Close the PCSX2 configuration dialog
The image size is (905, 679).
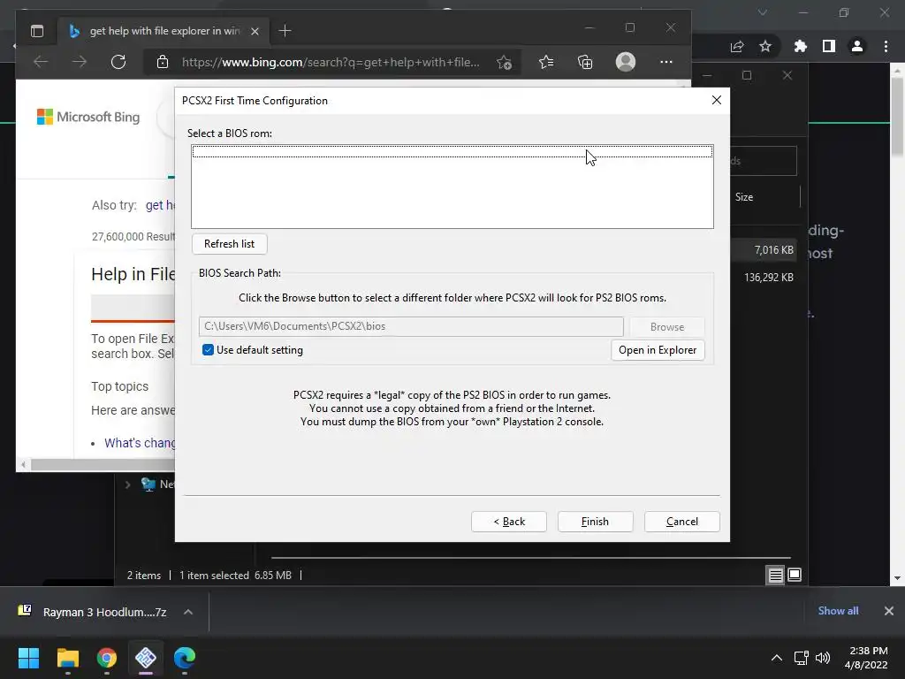click(716, 100)
